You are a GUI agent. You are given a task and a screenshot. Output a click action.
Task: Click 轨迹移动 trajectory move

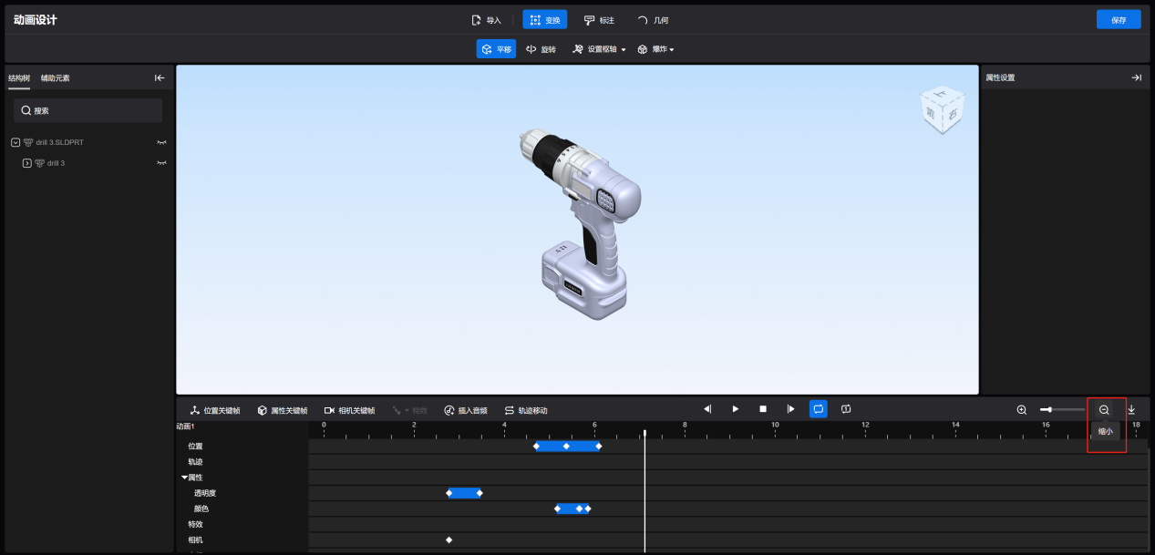pos(525,410)
